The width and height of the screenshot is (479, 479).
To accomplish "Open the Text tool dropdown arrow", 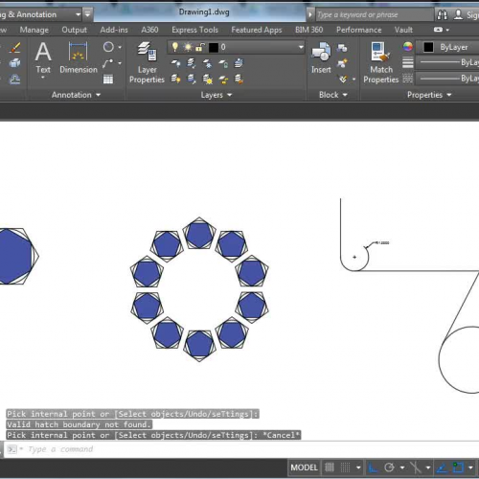I will click(x=43, y=78).
